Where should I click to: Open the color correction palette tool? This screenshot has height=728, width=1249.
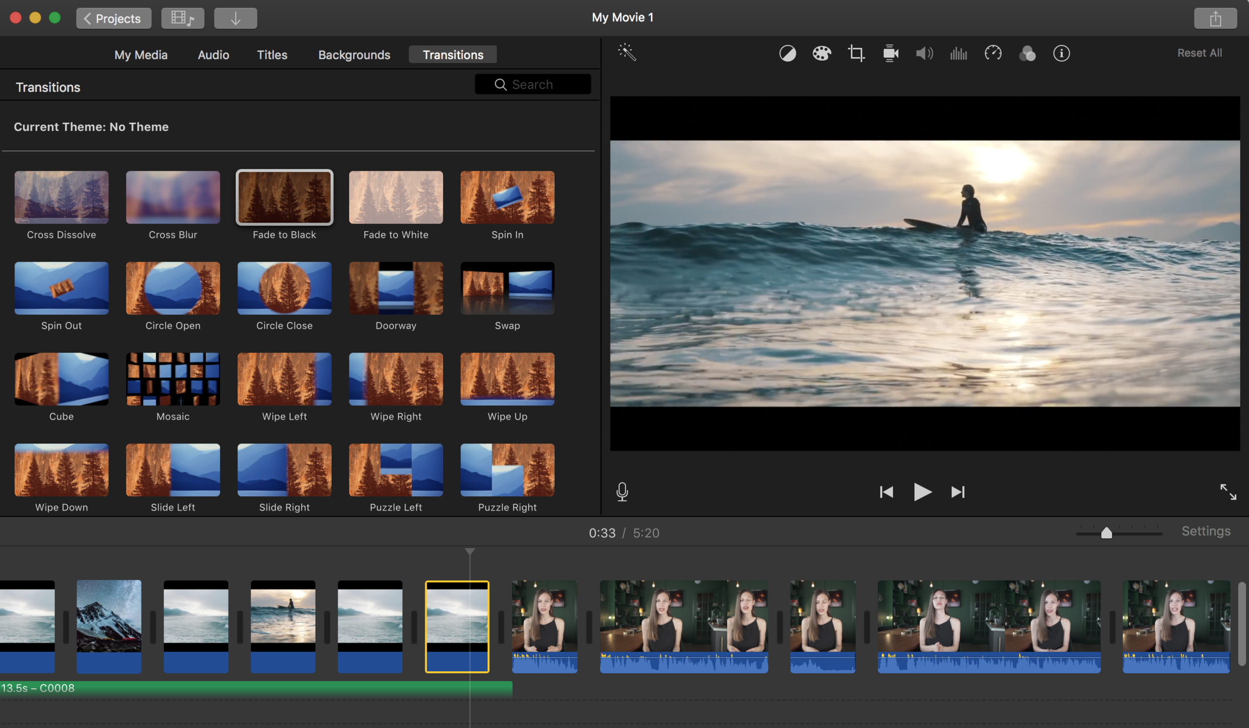tap(821, 53)
